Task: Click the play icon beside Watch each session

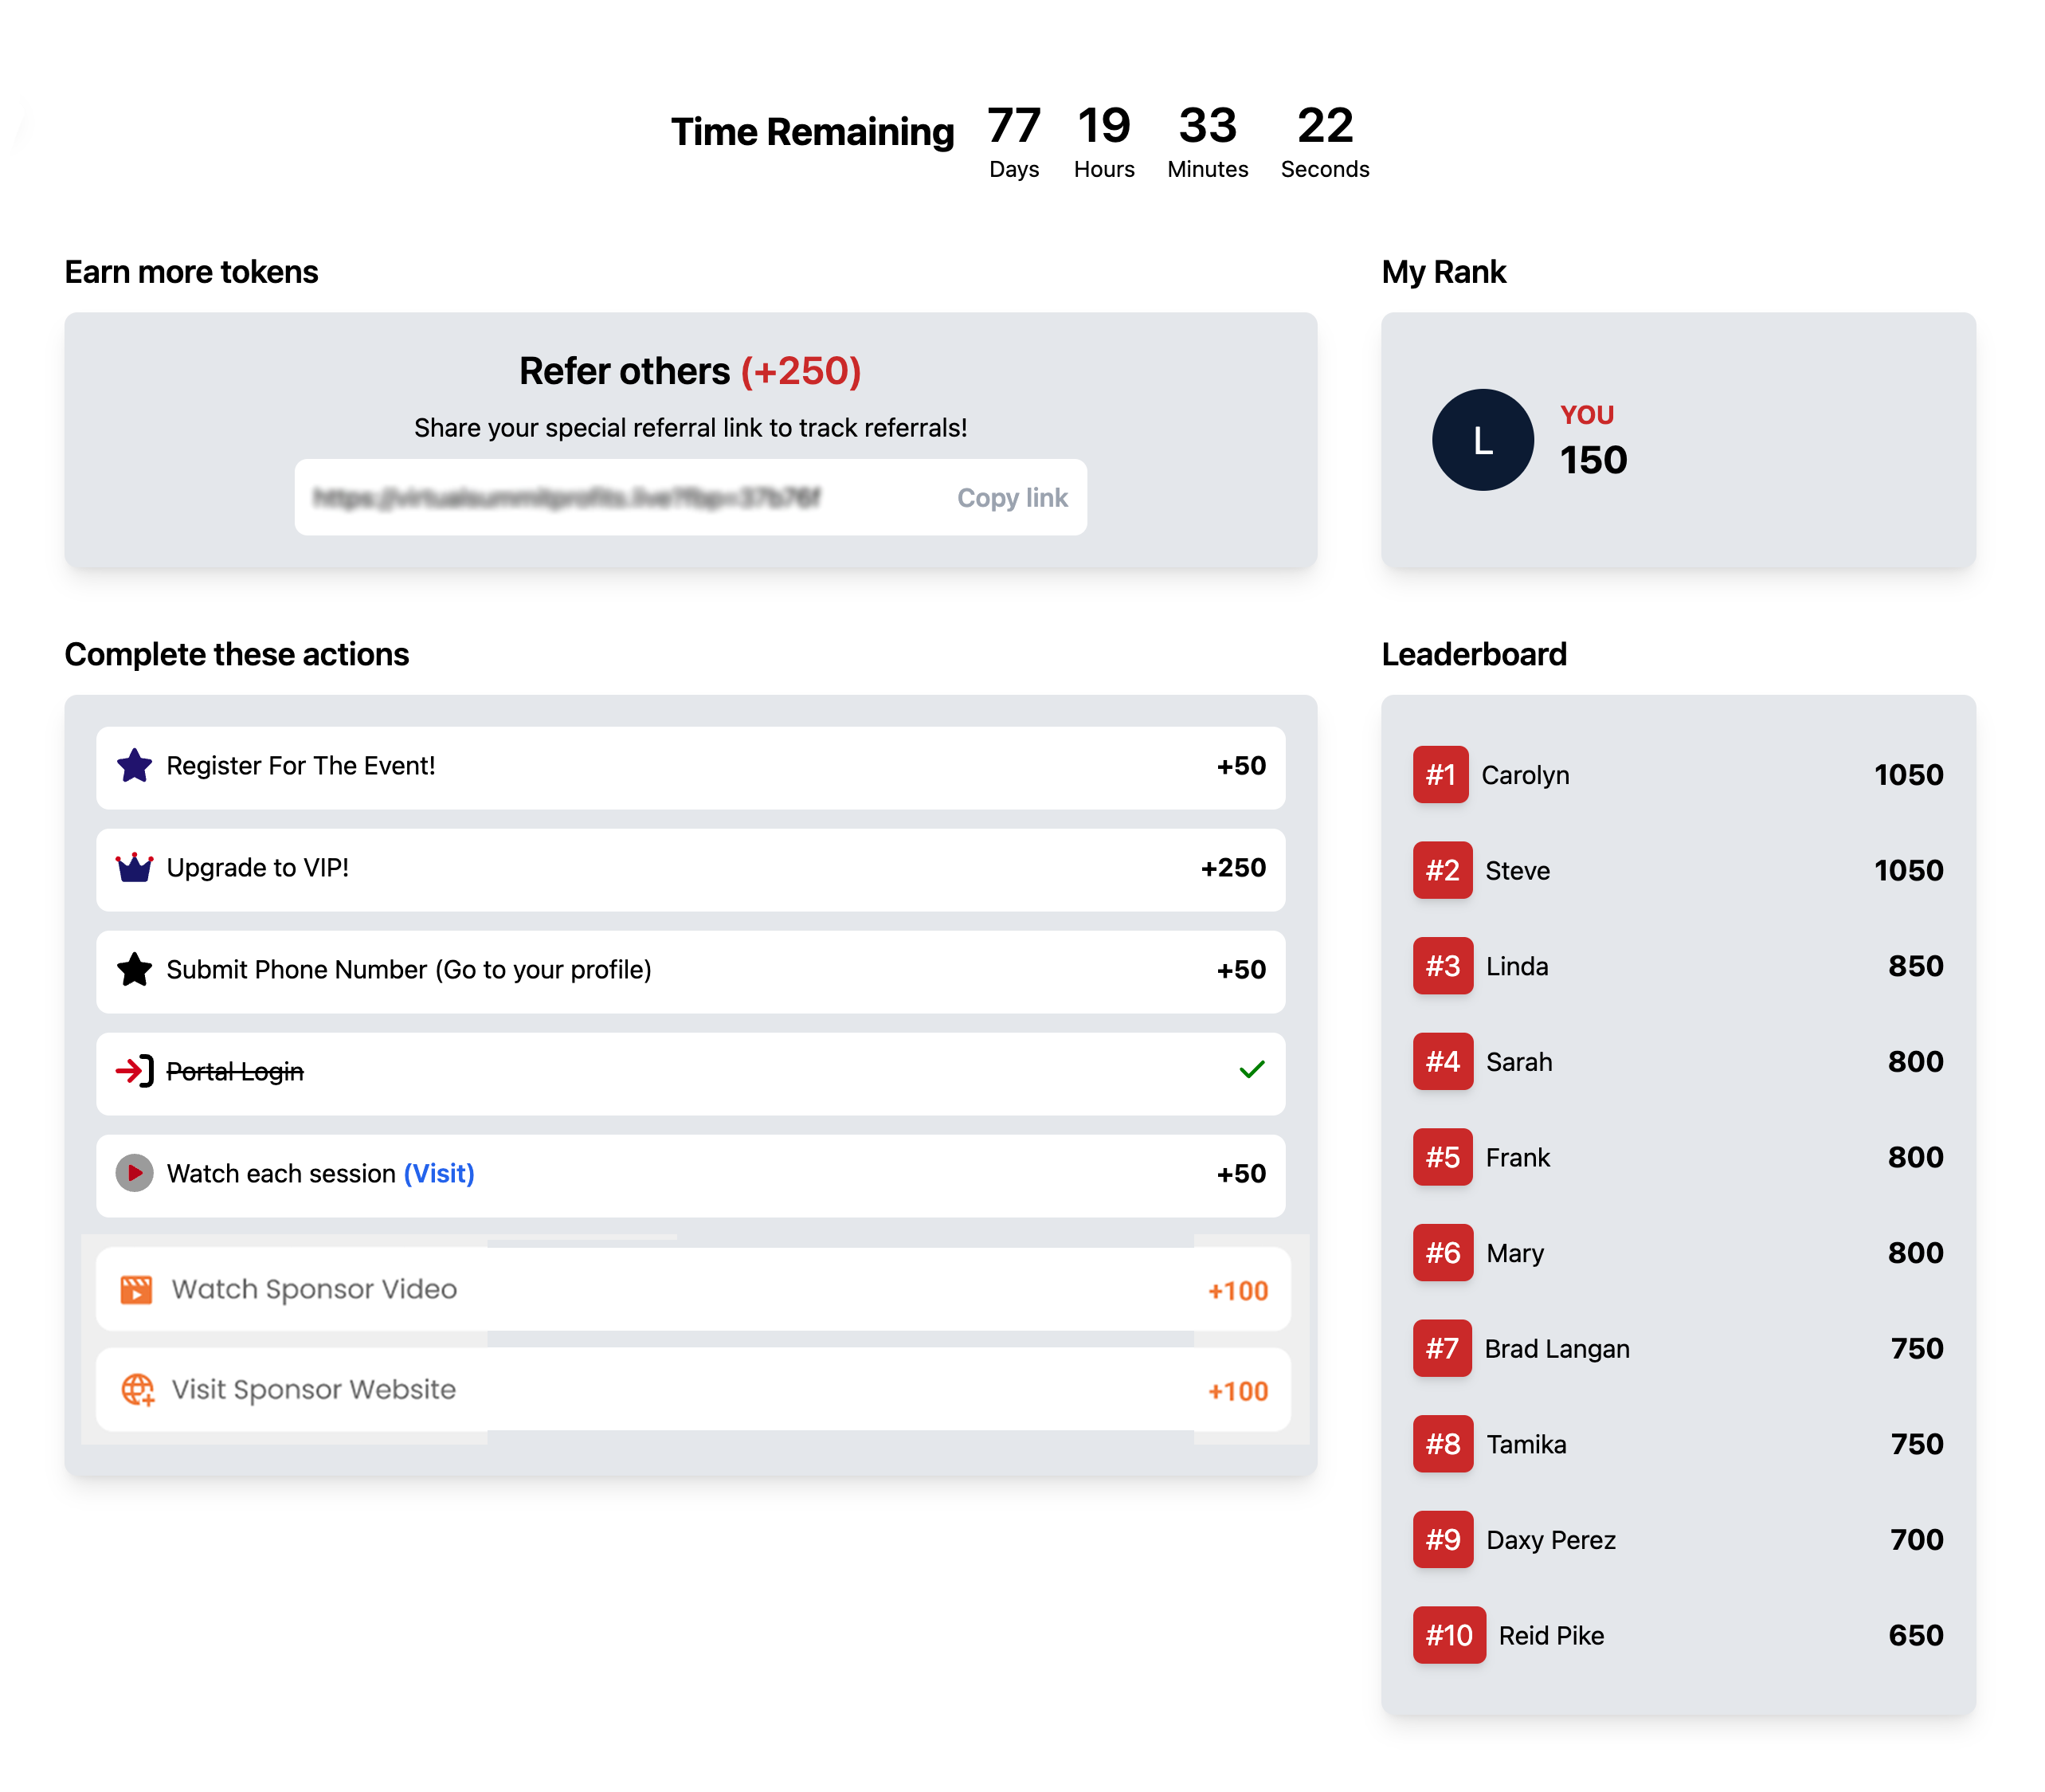Action: [134, 1173]
